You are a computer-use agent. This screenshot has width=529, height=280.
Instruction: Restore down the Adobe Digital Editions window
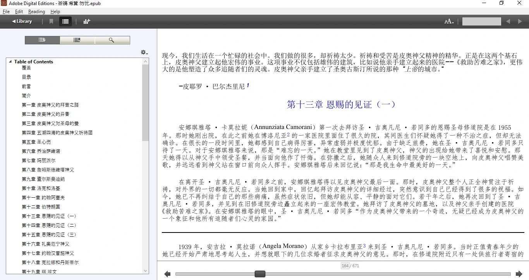click(502, 3)
